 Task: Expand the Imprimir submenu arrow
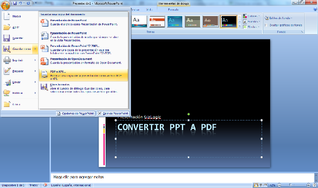point(35,60)
